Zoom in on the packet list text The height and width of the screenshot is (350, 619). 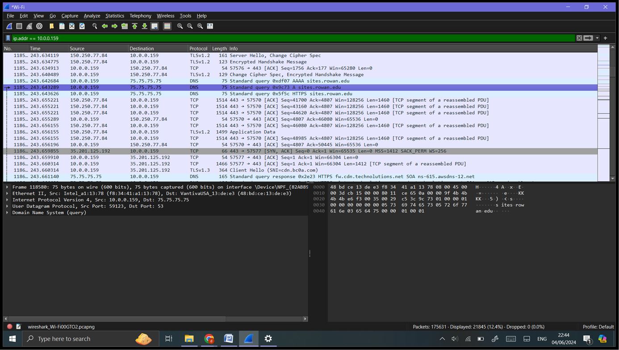(180, 26)
